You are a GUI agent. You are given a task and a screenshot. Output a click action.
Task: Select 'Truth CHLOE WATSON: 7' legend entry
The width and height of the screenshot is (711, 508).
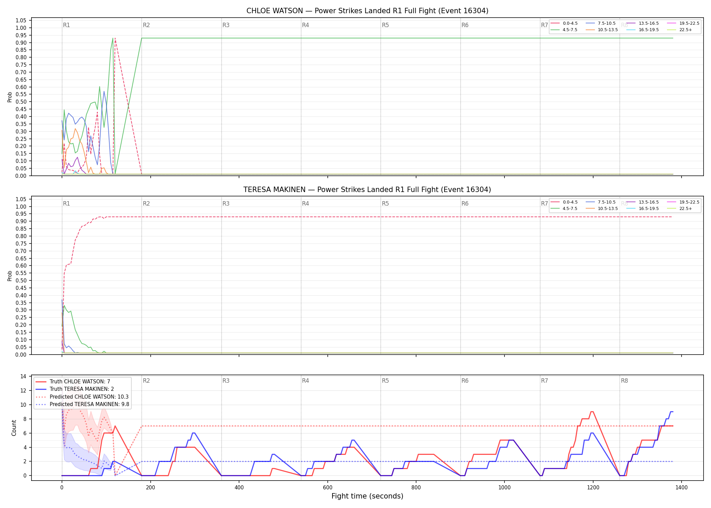80,382
